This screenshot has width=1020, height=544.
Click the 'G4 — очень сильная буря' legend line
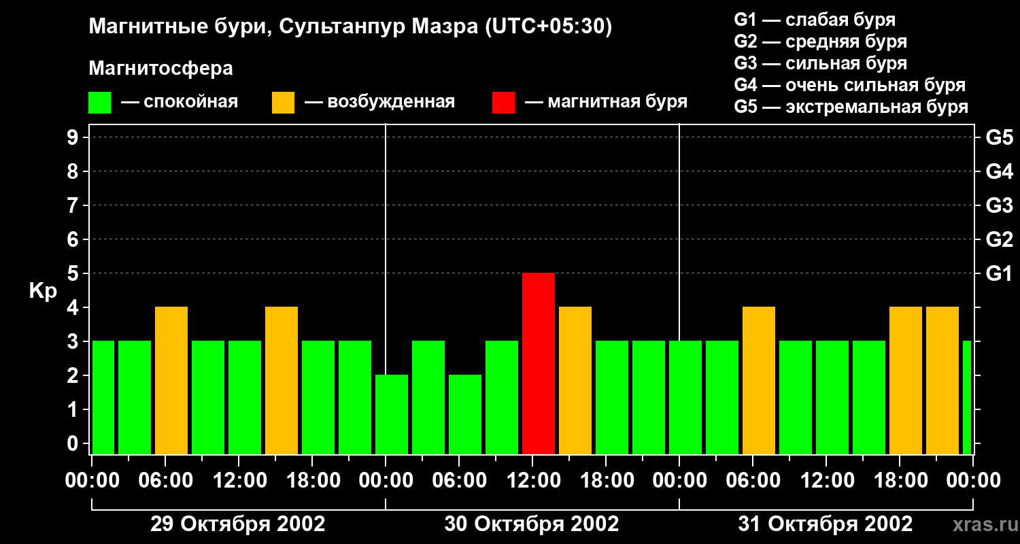(x=850, y=85)
